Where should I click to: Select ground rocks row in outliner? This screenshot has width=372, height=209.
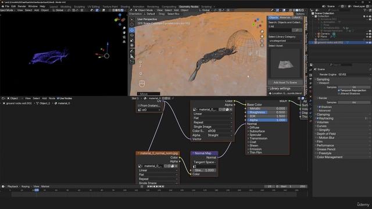[x=341, y=42]
